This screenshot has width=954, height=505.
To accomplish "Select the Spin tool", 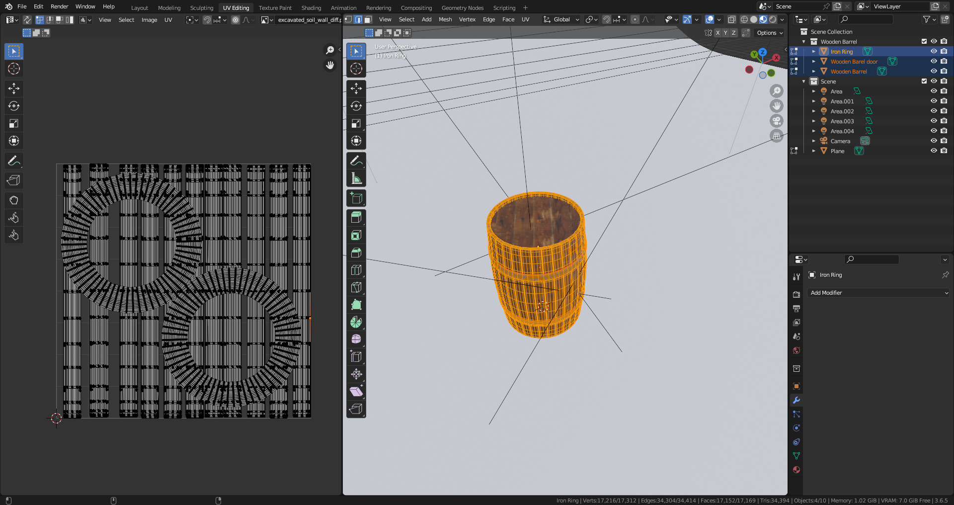I will [356, 322].
